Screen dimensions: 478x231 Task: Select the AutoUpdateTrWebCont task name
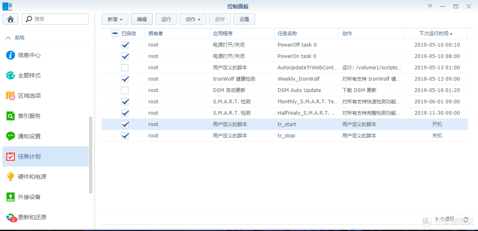tap(307, 68)
